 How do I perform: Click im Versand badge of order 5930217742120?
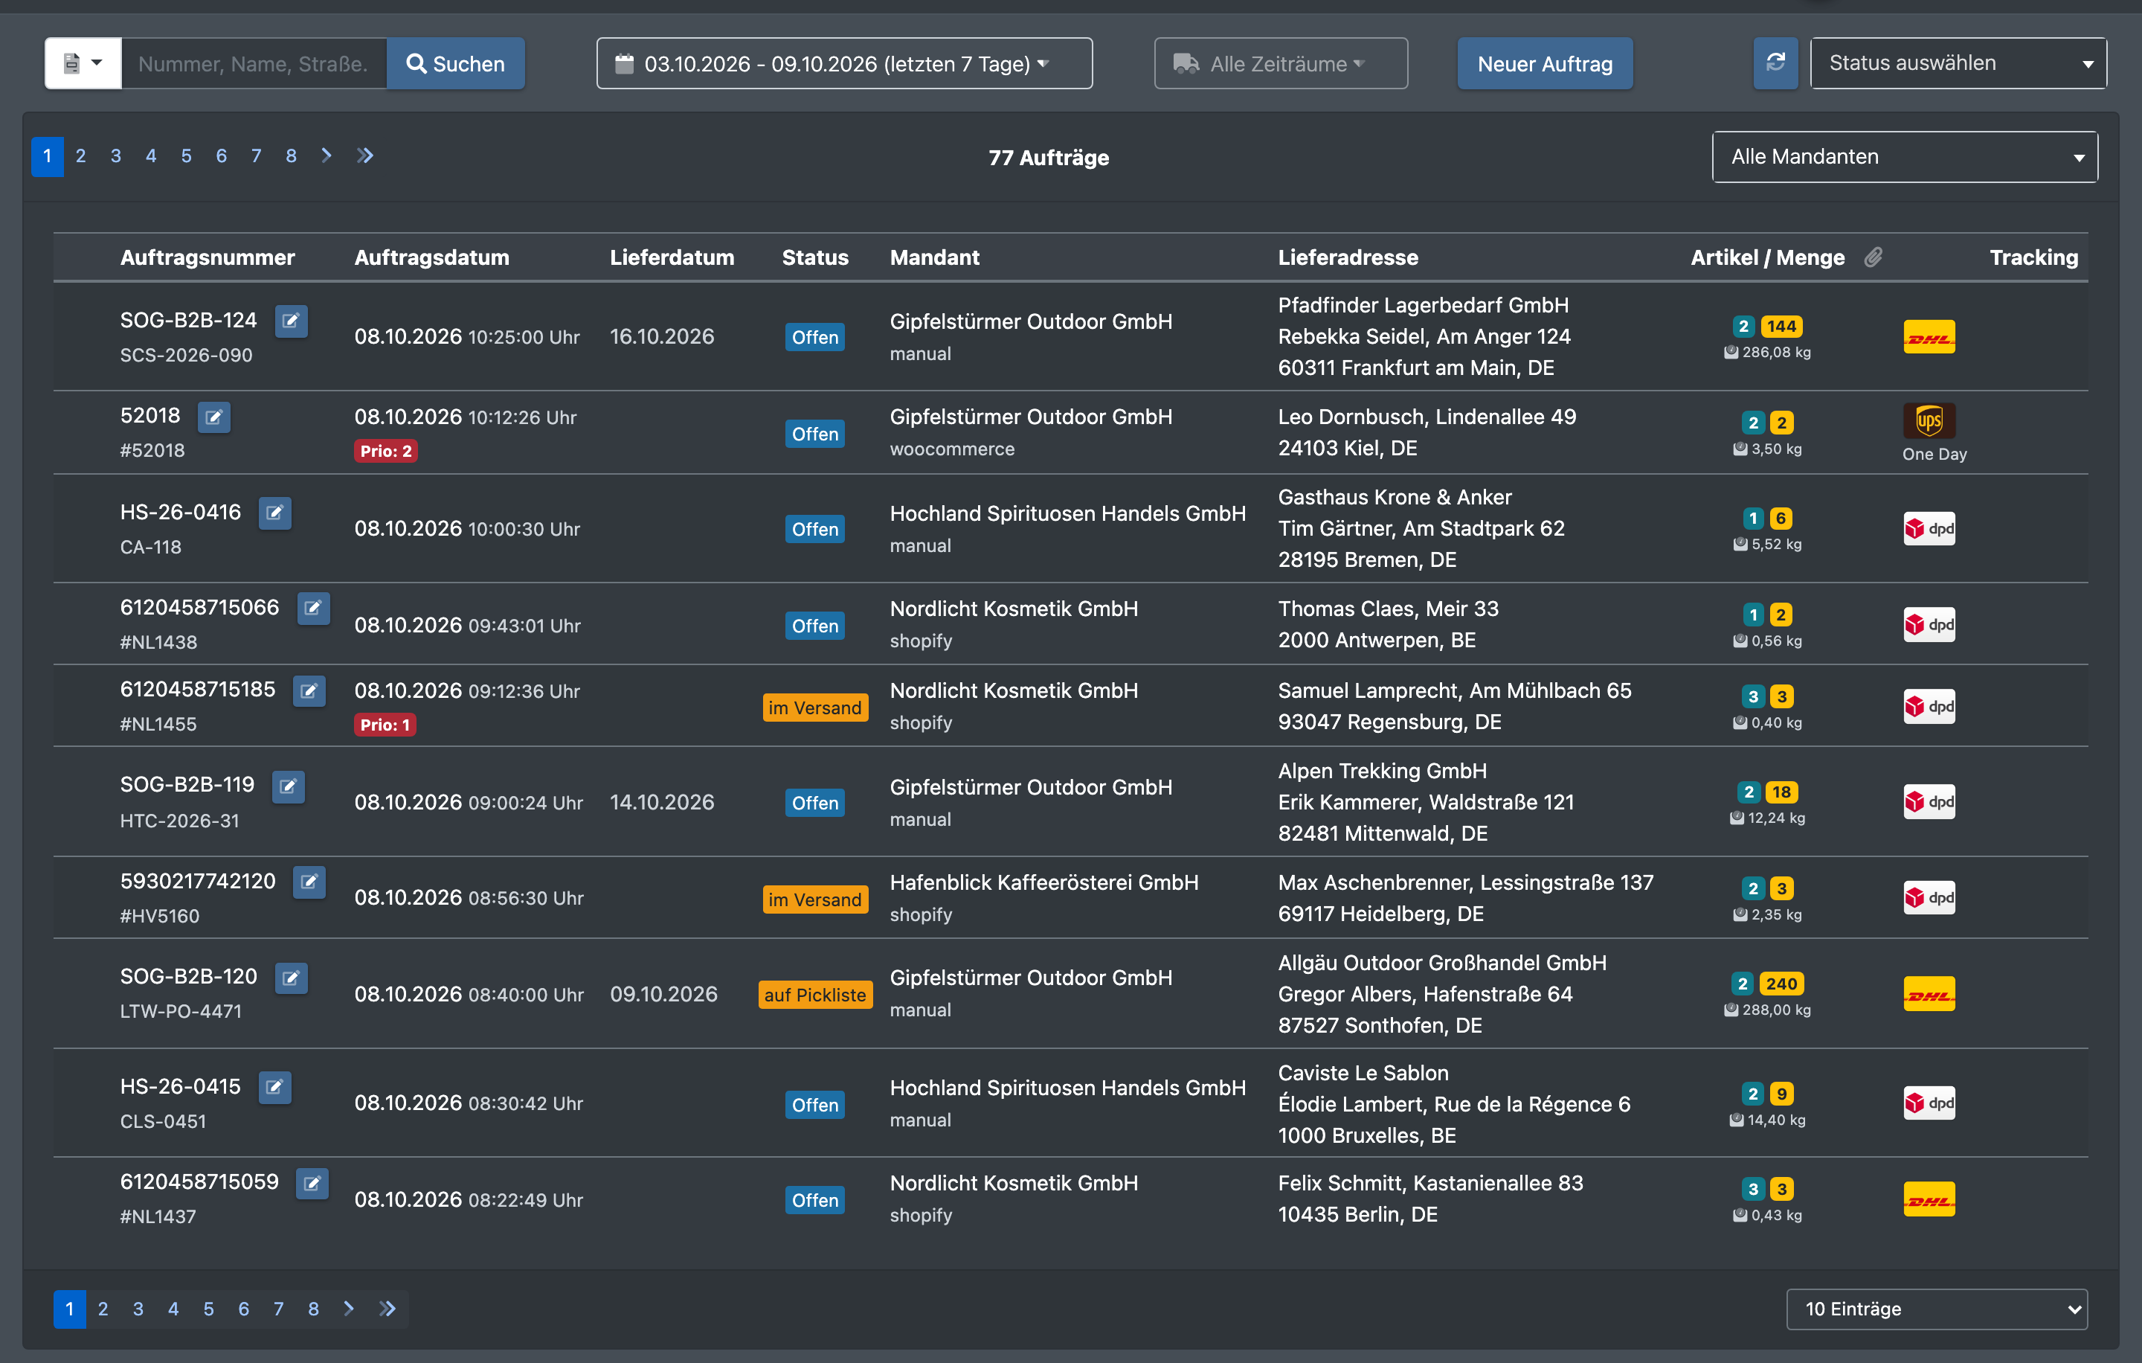tap(815, 899)
